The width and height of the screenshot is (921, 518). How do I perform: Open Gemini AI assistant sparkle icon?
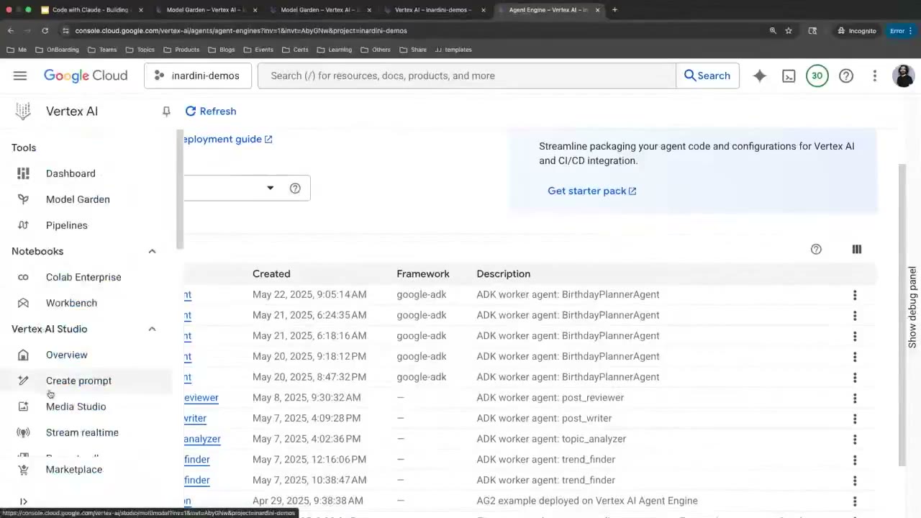point(760,76)
